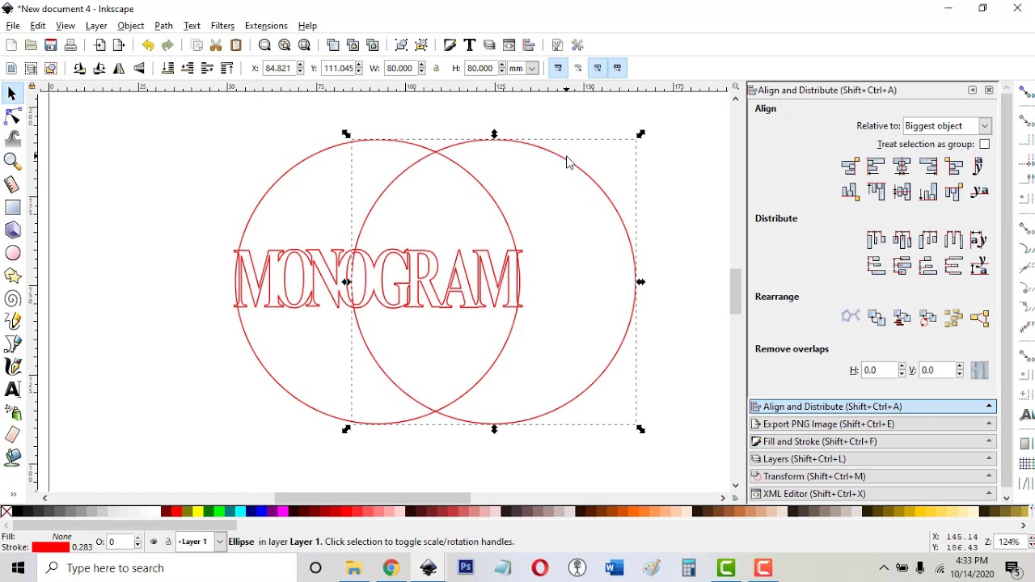Click the Cut scissors icon

(216, 45)
